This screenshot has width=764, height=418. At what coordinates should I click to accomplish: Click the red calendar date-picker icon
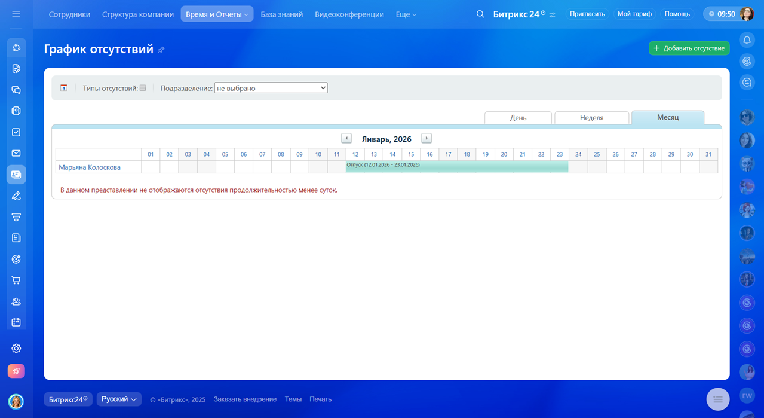[64, 88]
